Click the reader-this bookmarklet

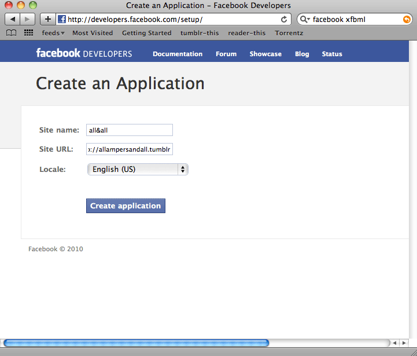coord(246,33)
